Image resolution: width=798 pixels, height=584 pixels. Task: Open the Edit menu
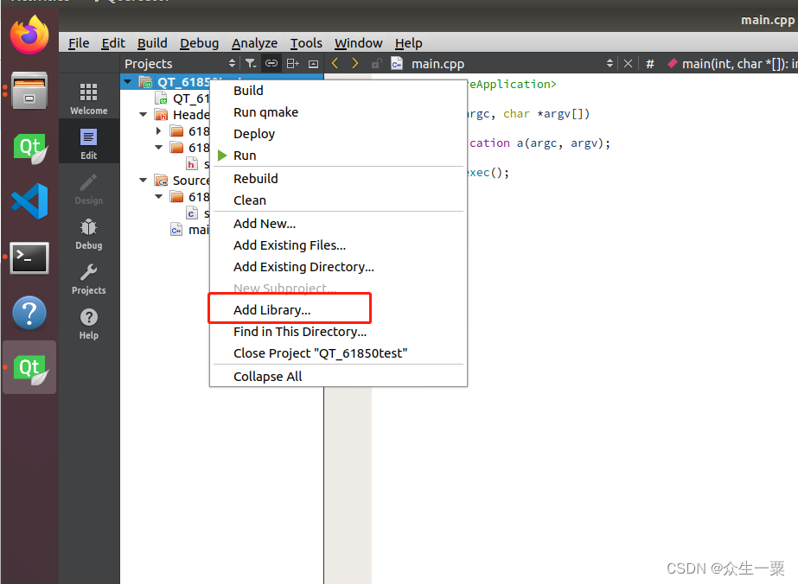point(113,43)
